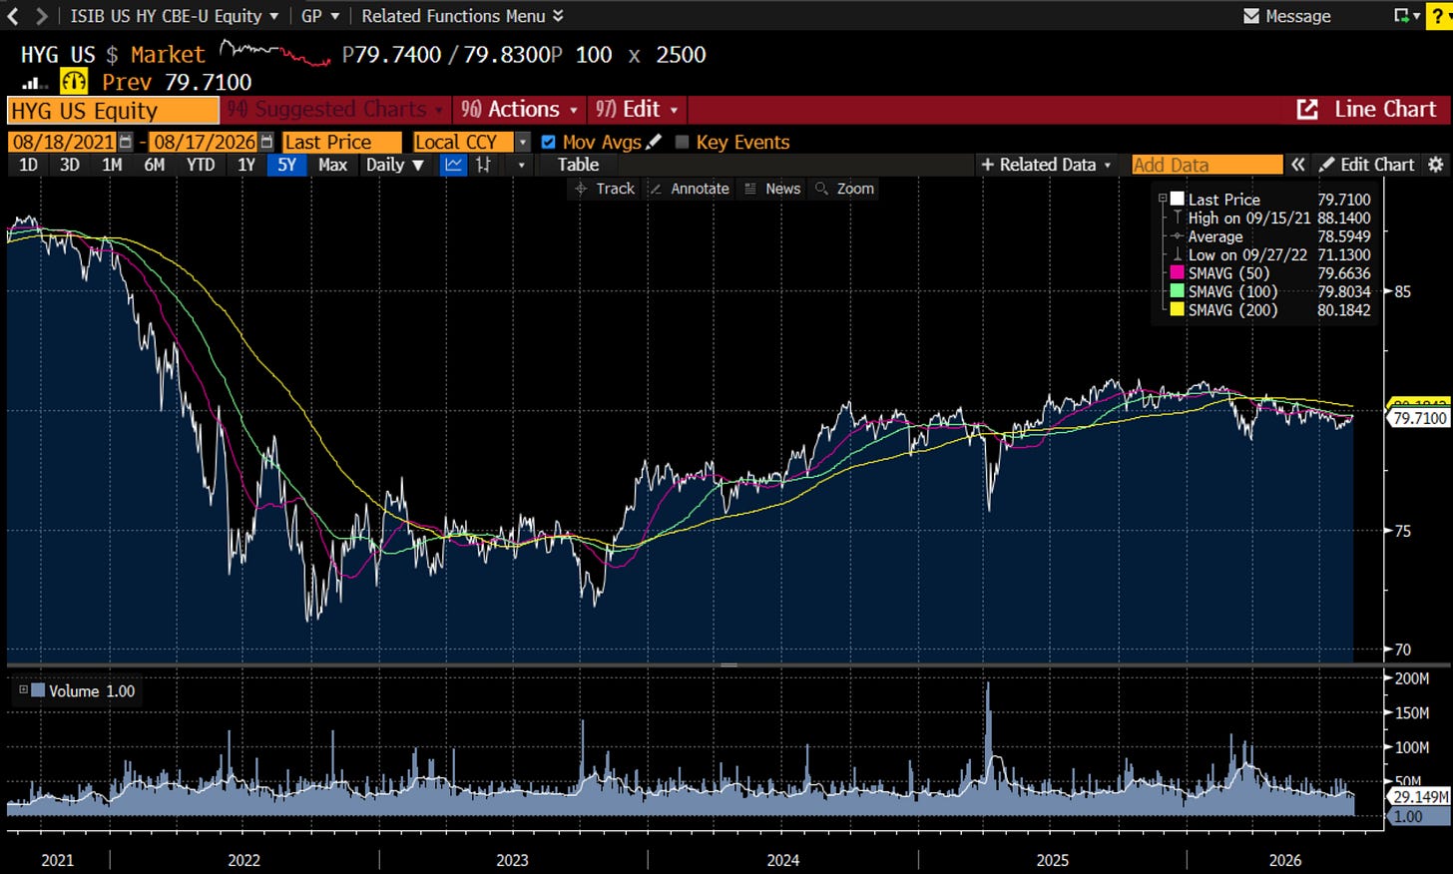This screenshot has height=874, width=1453.
Task: Click the 79.7100 last price axis label
Action: coord(1419,418)
